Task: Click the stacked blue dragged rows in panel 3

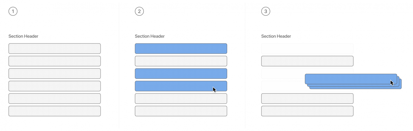Action: [x=353, y=81]
